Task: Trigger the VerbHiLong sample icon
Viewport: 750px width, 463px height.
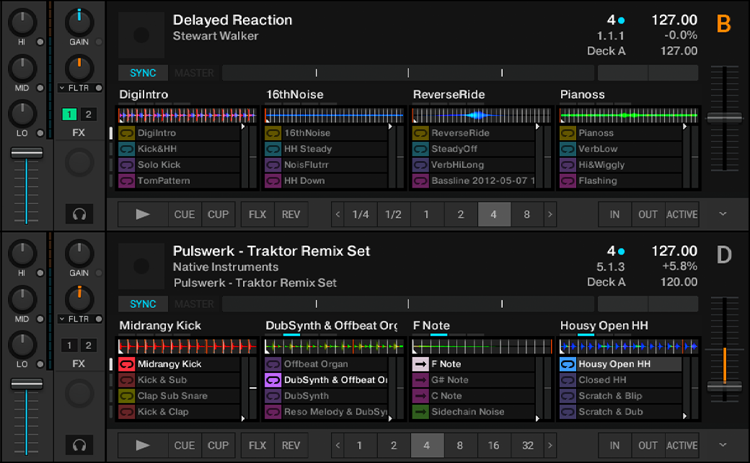Action: [420, 164]
